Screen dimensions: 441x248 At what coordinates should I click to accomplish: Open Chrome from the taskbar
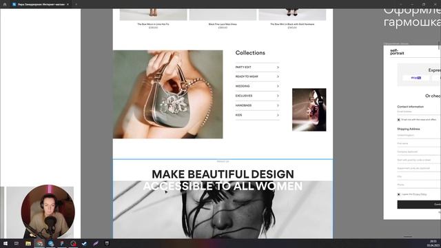tap(40, 243)
